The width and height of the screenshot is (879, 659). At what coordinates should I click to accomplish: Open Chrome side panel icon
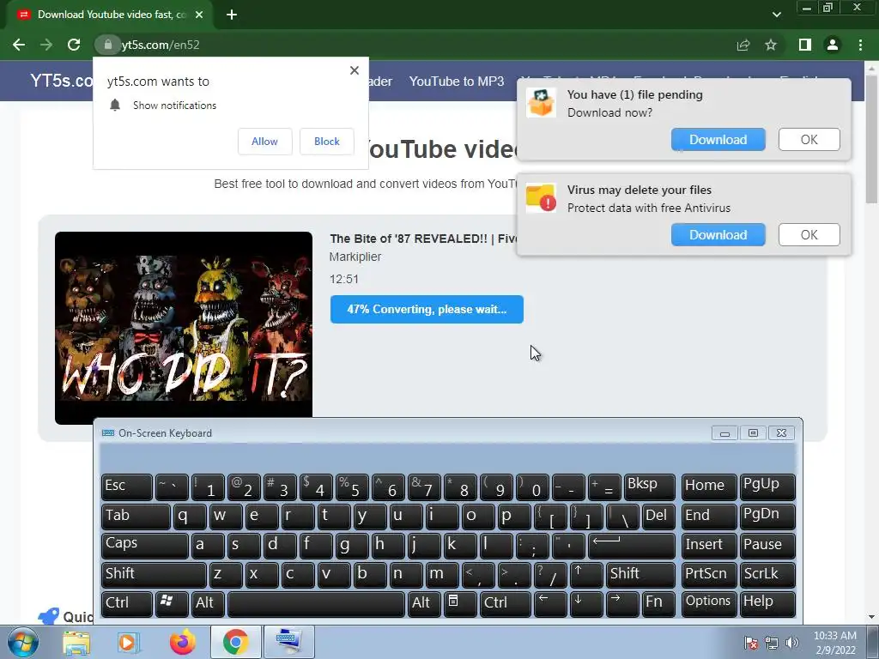(805, 45)
